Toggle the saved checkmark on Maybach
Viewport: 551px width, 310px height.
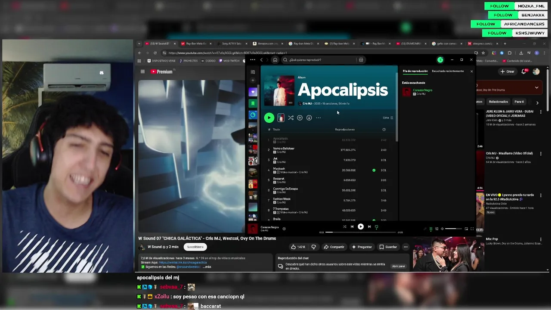(374, 170)
